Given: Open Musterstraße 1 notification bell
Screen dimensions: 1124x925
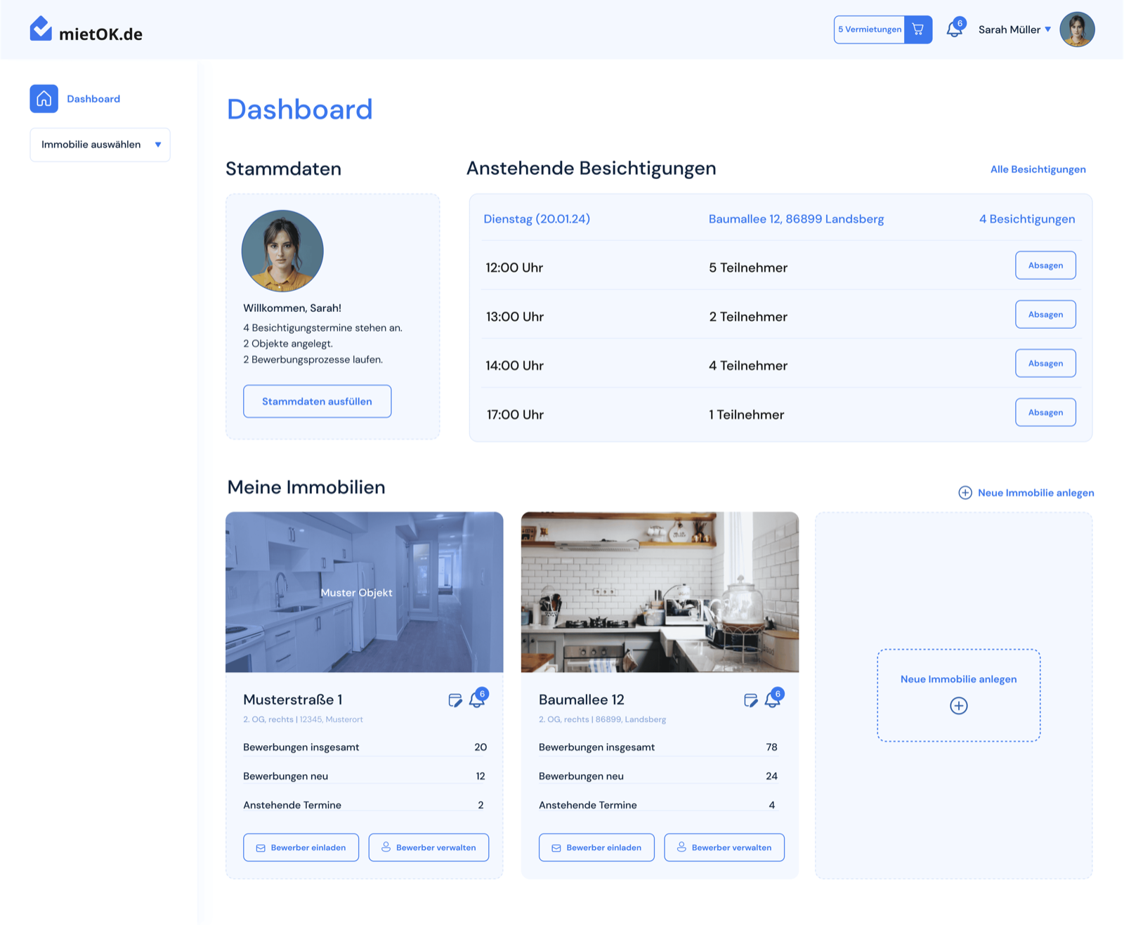Looking at the screenshot, I should point(478,698).
